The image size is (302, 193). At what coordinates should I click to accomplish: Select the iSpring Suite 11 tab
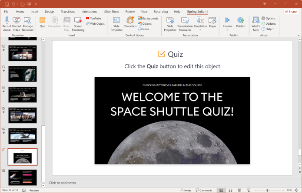coord(197,12)
